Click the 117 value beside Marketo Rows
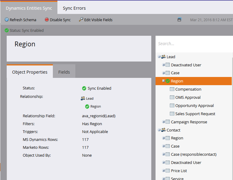Viewport: 233px width, 180px height. coord(85,147)
